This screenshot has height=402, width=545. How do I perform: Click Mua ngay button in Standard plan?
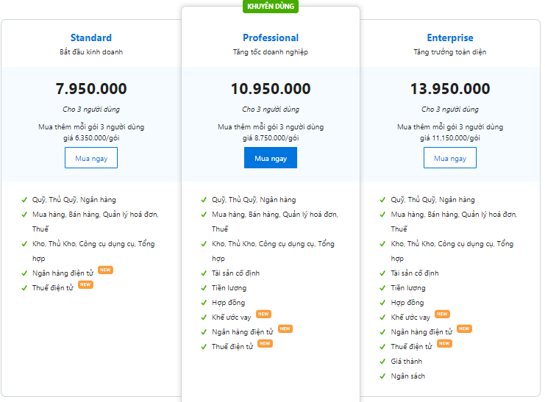click(x=91, y=158)
